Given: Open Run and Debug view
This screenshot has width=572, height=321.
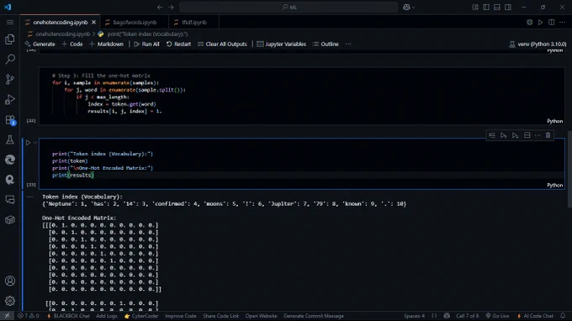Looking at the screenshot, I should [10, 99].
